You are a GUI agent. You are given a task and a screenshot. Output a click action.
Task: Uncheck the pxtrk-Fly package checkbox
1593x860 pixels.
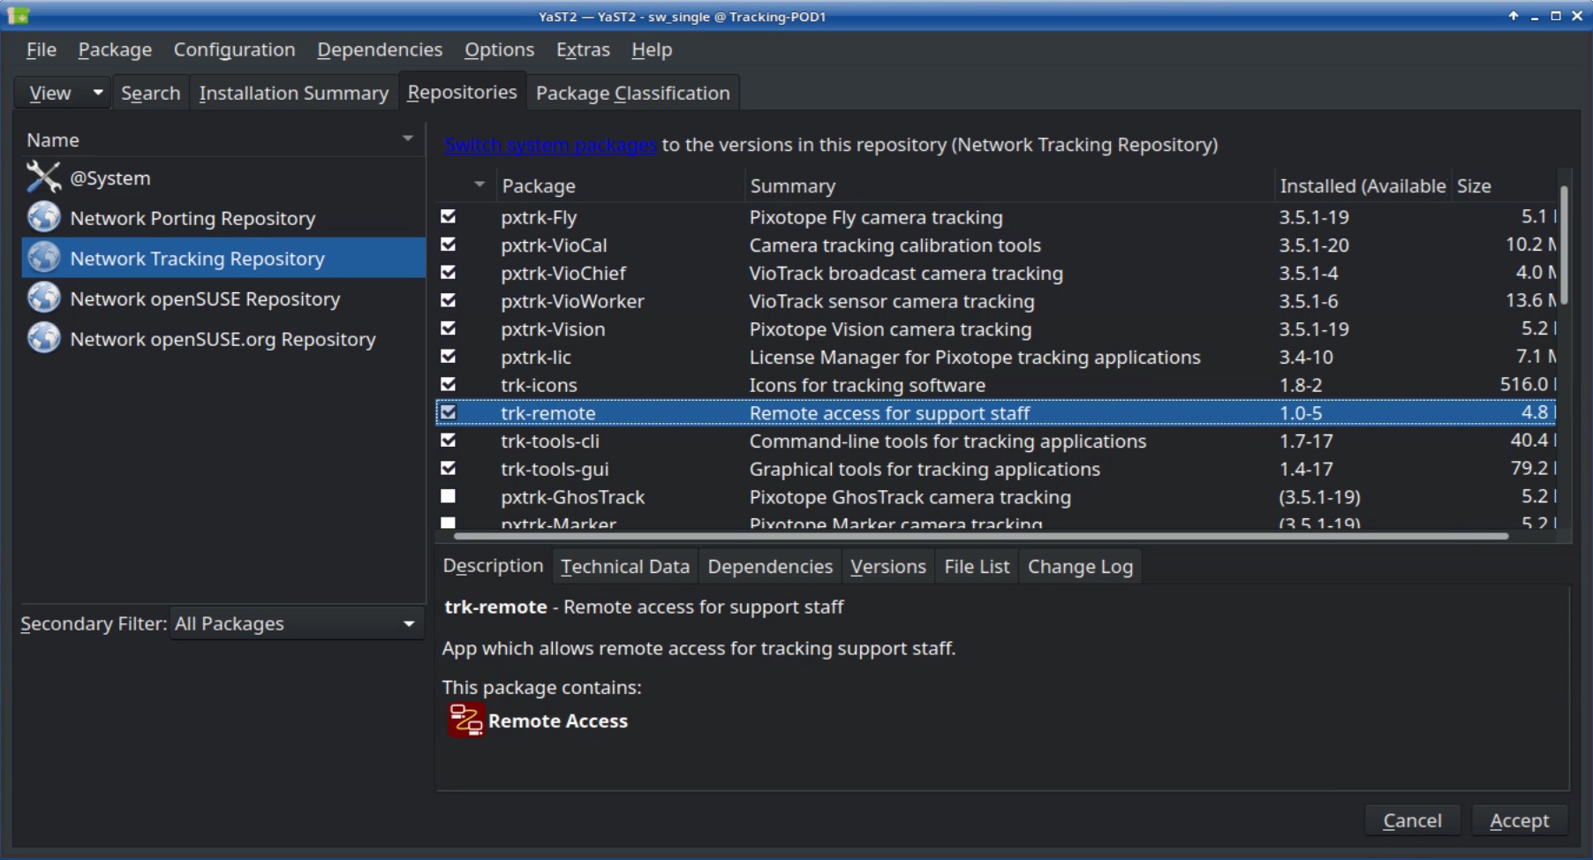(449, 216)
